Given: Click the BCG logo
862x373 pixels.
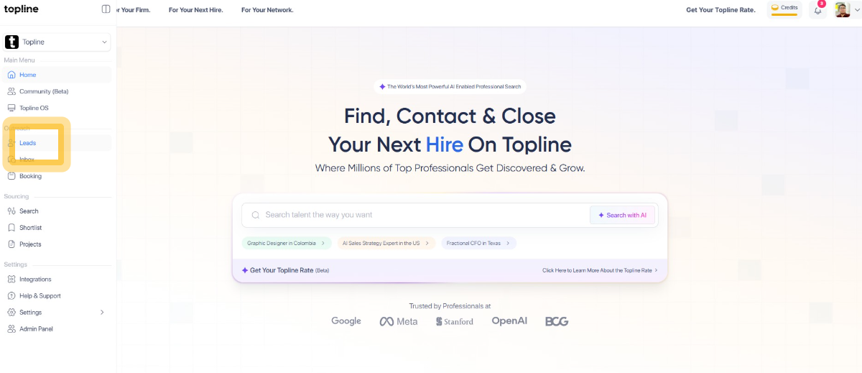Looking at the screenshot, I should [x=557, y=321].
